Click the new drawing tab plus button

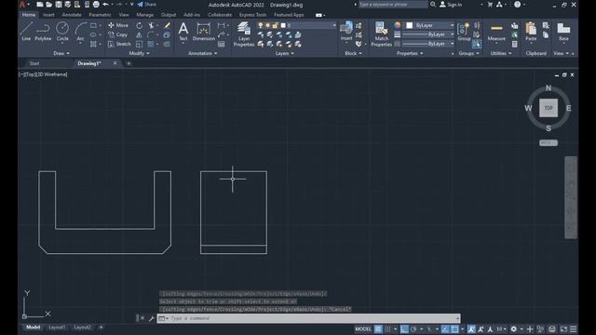point(129,63)
